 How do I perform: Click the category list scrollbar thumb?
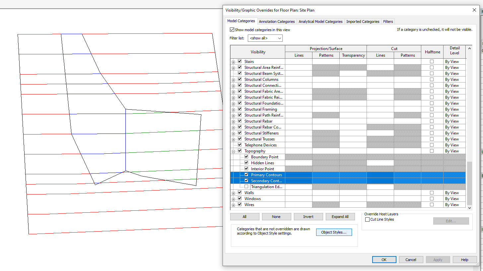tap(469, 183)
